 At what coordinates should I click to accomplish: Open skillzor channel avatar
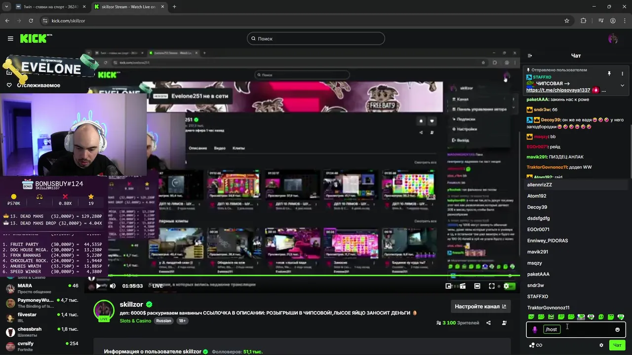(x=104, y=310)
